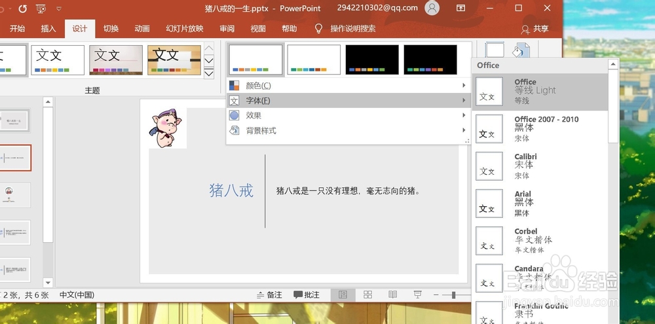Select the fourth slide thumbnail

[15, 232]
